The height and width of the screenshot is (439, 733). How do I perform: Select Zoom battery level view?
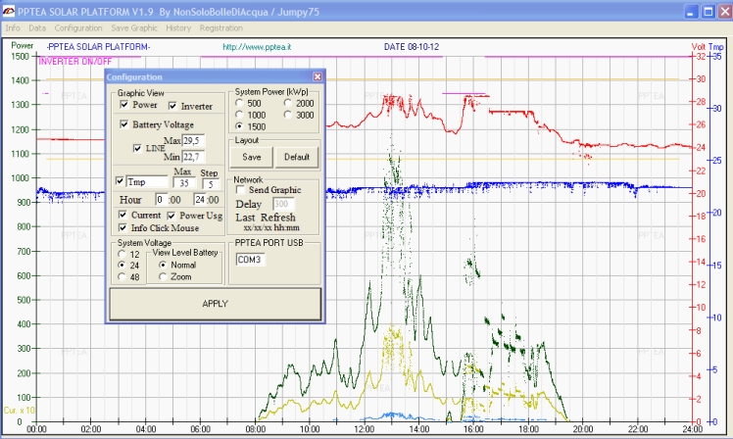coord(163,276)
